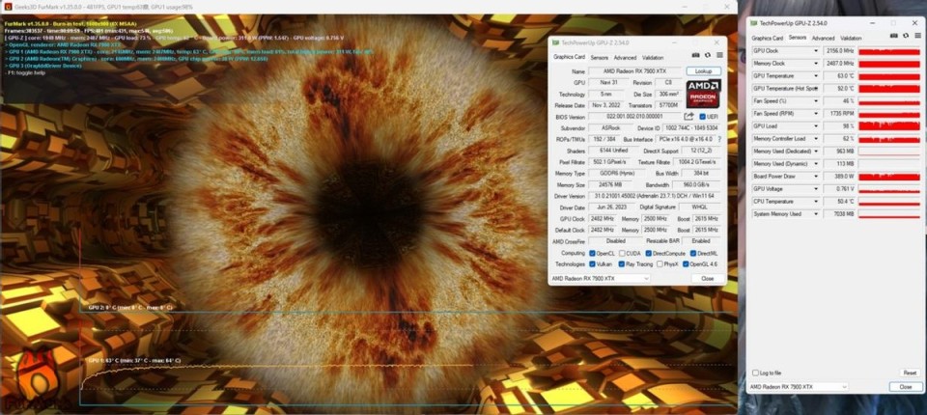Open the Board Power Draw sensor dropdown
The height and width of the screenshot is (415, 927).
(817, 176)
